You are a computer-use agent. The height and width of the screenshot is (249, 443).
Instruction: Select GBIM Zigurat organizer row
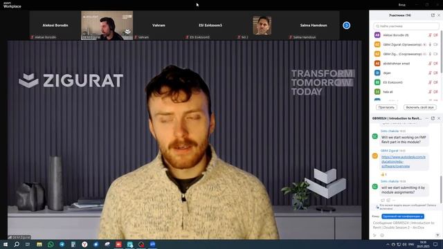(x=406, y=44)
